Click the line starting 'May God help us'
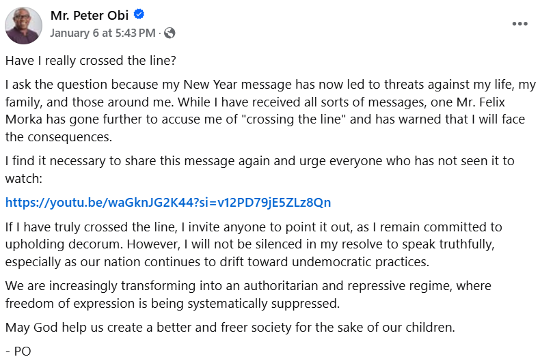 (x=230, y=327)
